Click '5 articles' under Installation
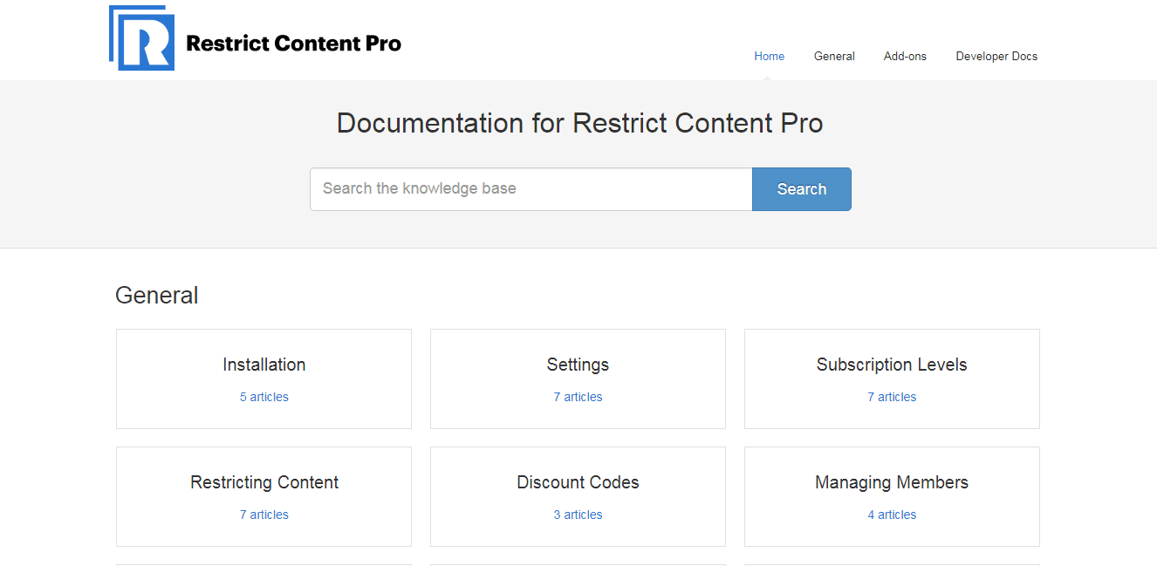This screenshot has height=566, width=1157. pos(264,397)
